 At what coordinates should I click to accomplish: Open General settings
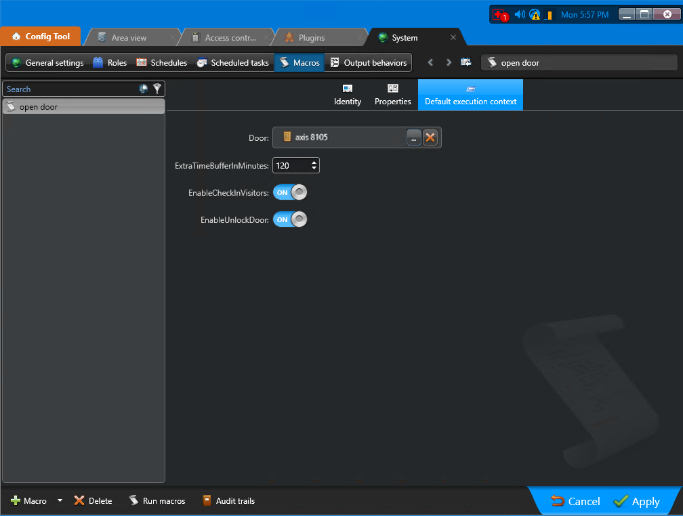47,62
